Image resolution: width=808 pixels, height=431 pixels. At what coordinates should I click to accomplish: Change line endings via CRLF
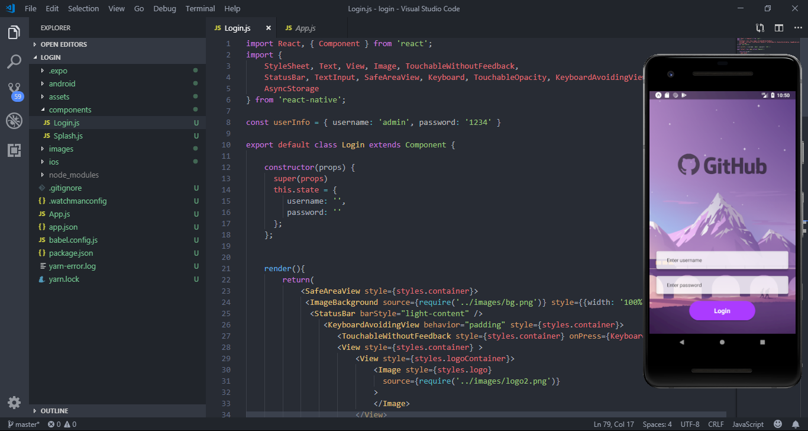click(x=716, y=424)
